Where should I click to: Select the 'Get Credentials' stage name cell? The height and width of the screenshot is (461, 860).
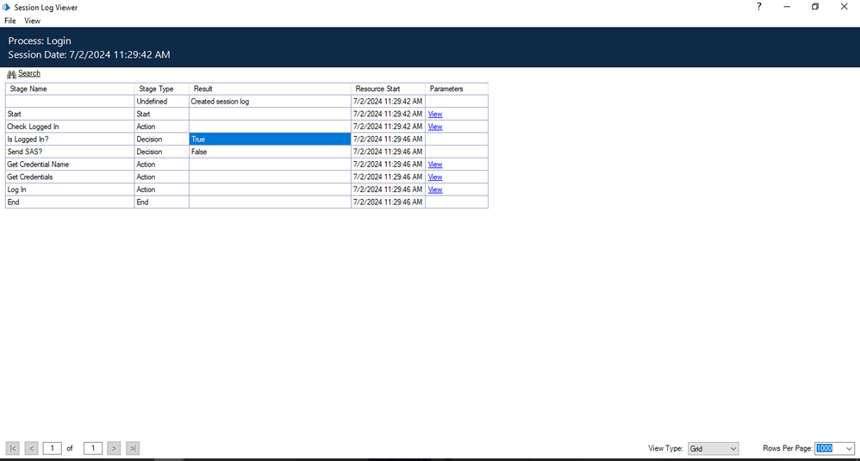tap(70, 177)
